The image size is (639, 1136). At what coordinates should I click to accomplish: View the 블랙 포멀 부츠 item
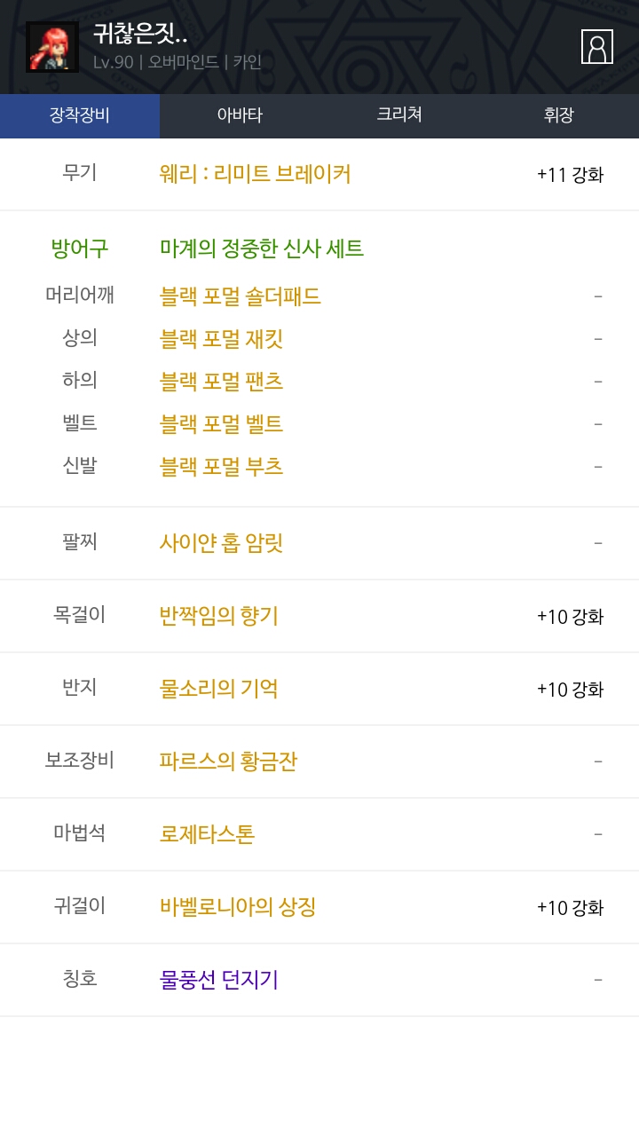pyautogui.click(x=222, y=467)
